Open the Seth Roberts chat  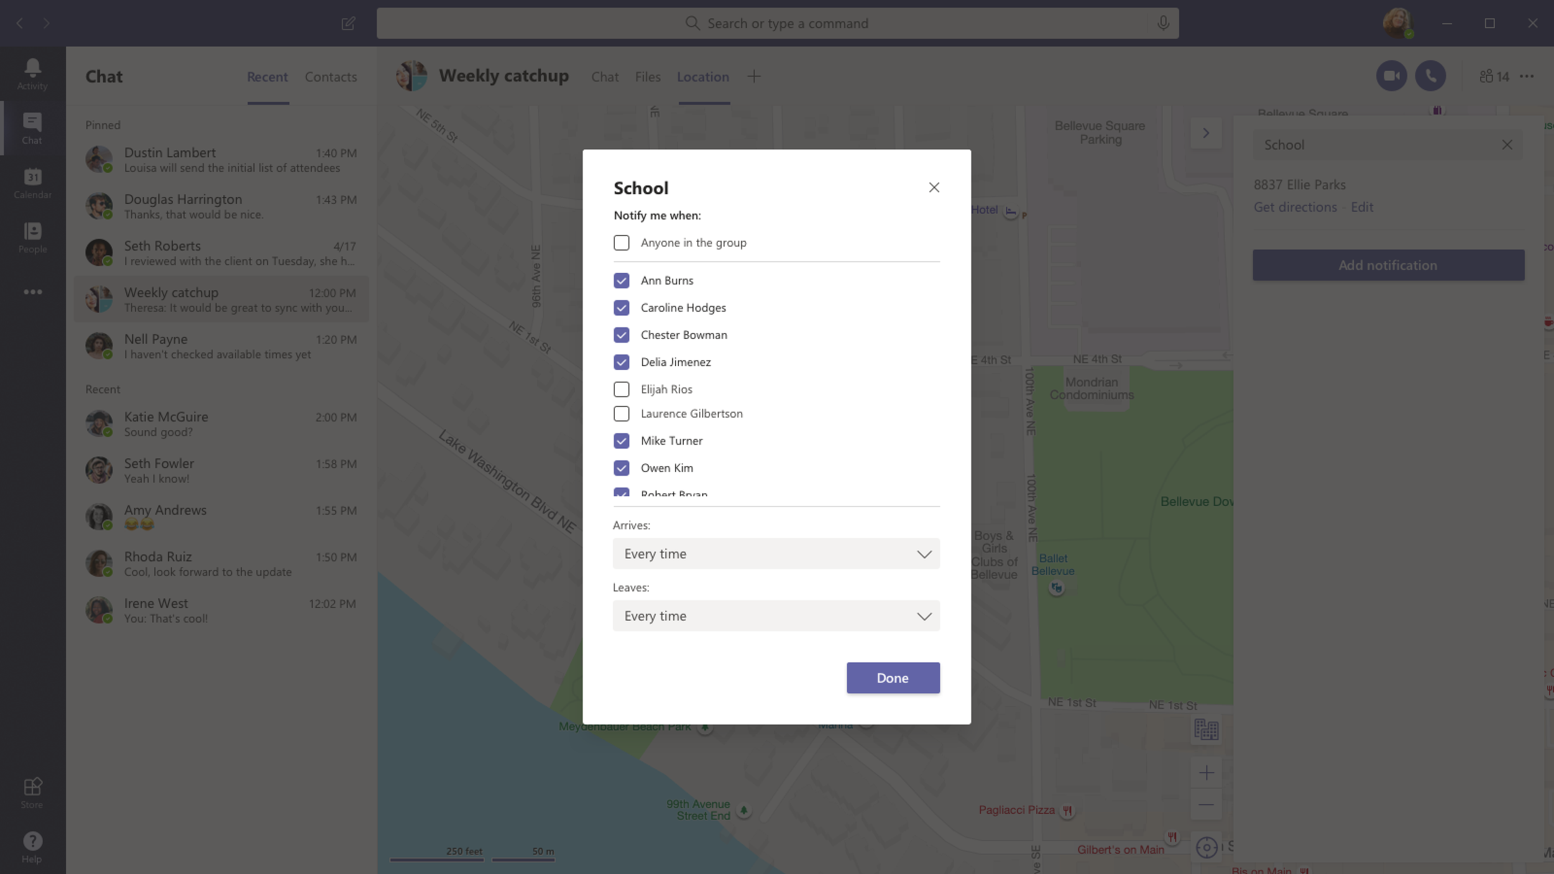221,252
